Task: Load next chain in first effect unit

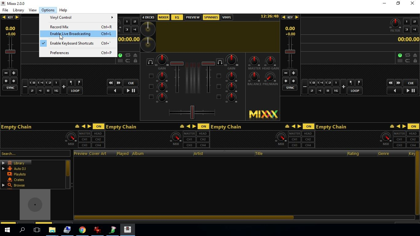Action: point(89,126)
